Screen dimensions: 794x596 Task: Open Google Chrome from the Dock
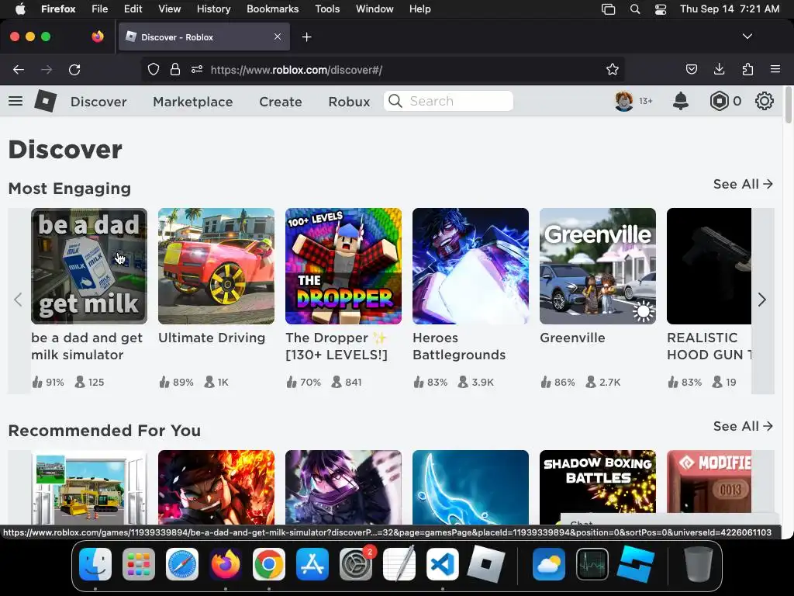coord(269,564)
